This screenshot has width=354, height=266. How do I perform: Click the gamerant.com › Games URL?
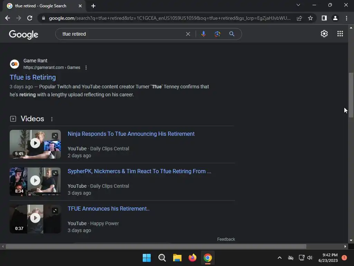pyautogui.click(x=52, y=68)
